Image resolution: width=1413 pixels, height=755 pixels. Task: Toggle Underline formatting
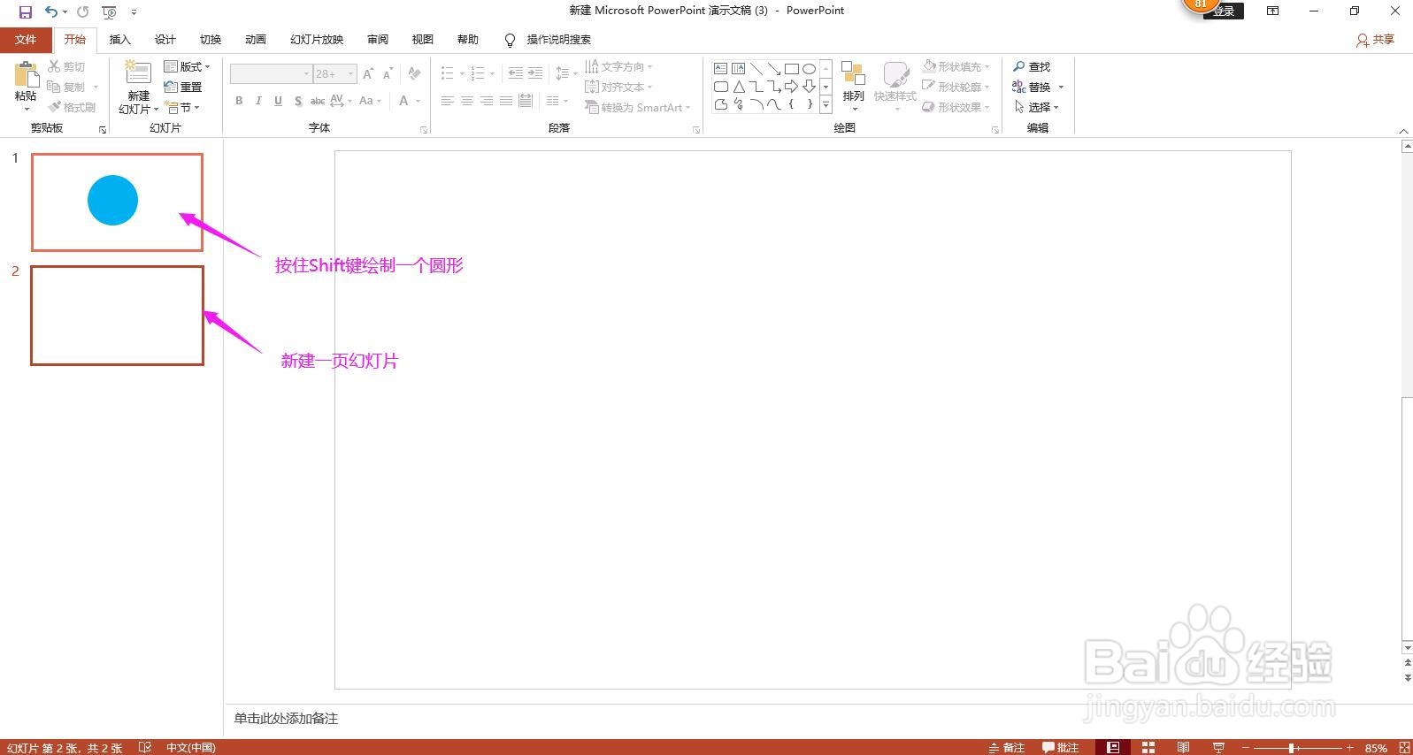[278, 101]
